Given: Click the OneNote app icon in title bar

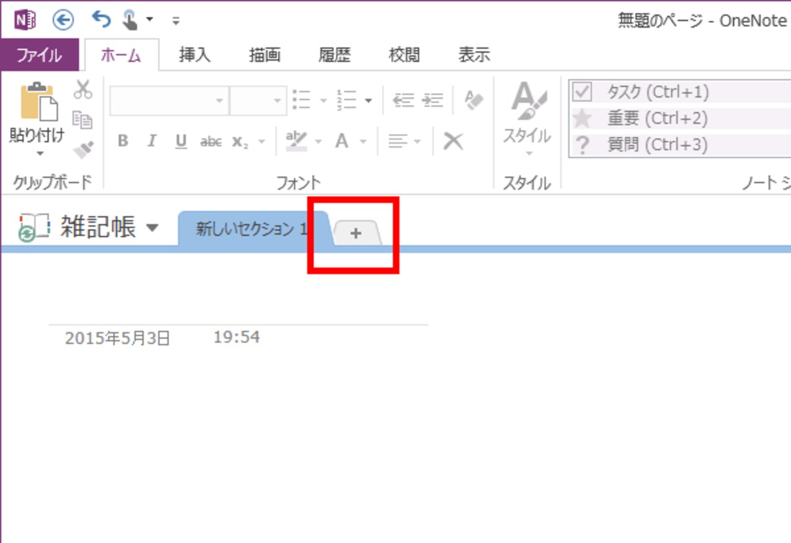Looking at the screenshot, I should click(25, 20).
